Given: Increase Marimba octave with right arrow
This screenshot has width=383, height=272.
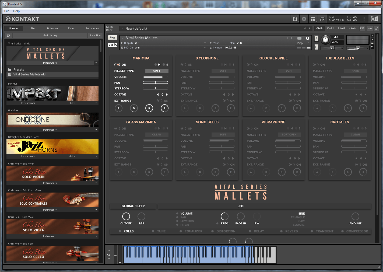Looking at the screenshot, I should (167, 95).
